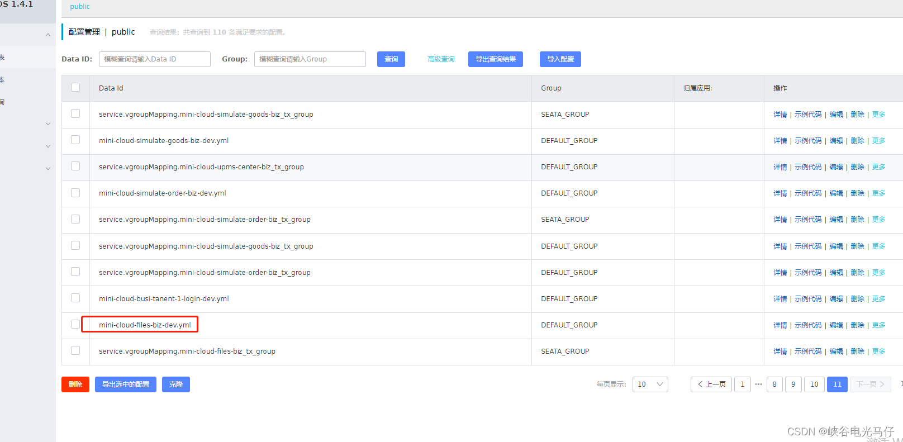Screen dimensions: 903x442
Task: Go to page 1 in pagination
Action: 743,384
